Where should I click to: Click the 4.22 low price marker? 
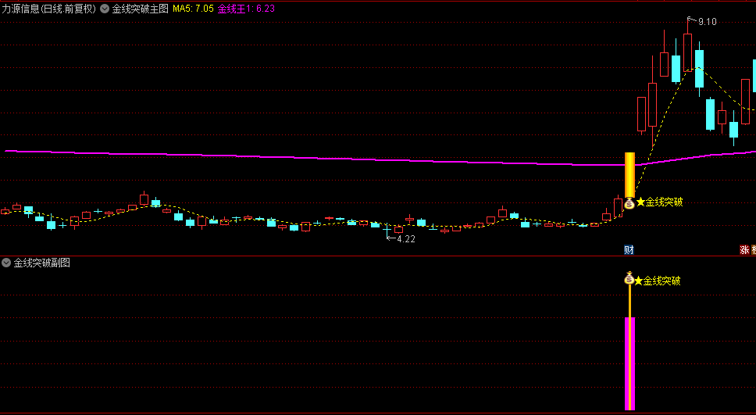click(x=401, y=238)
